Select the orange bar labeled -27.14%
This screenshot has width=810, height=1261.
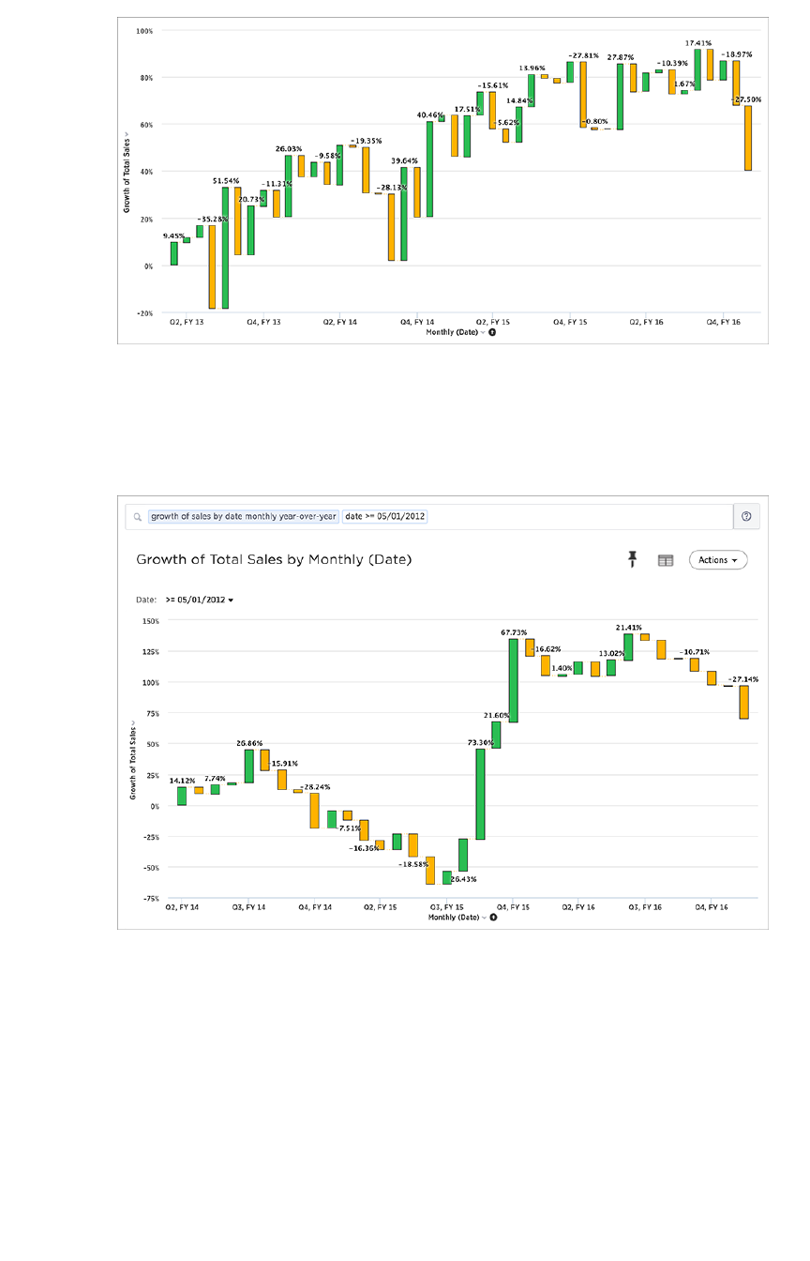click(743, 702)
